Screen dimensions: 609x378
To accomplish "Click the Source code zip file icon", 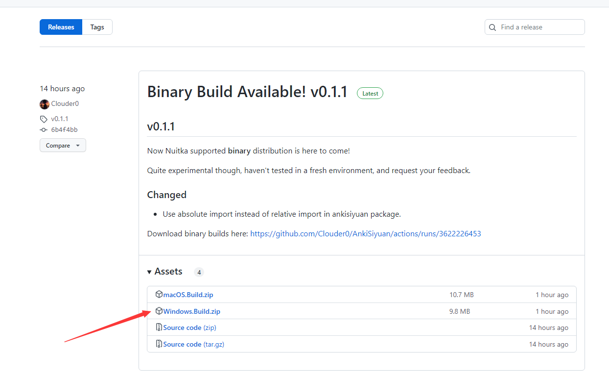I will (x=159, y=328).
